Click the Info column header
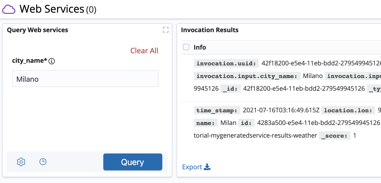The image size is (381, 183). coord(200,47)
